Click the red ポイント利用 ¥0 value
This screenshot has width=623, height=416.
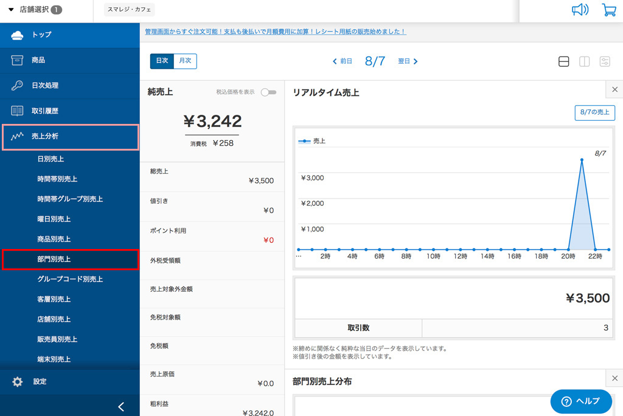coord(268,240)
